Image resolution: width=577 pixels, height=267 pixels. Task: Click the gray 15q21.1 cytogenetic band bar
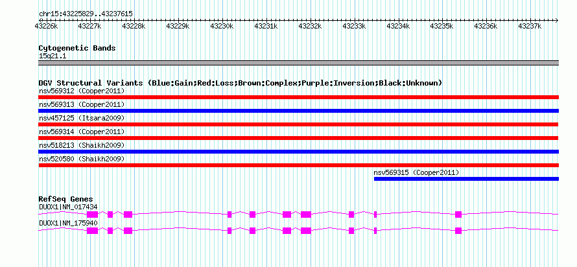pyautogui.click(x=298, y=63)
